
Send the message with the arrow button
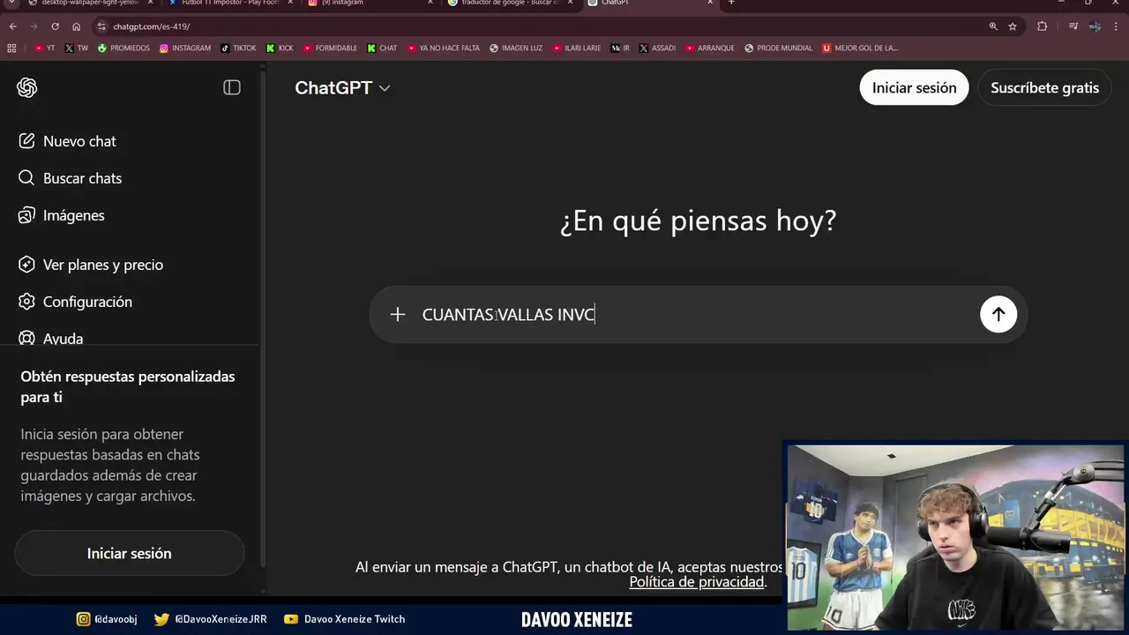[x=998, y=314]
